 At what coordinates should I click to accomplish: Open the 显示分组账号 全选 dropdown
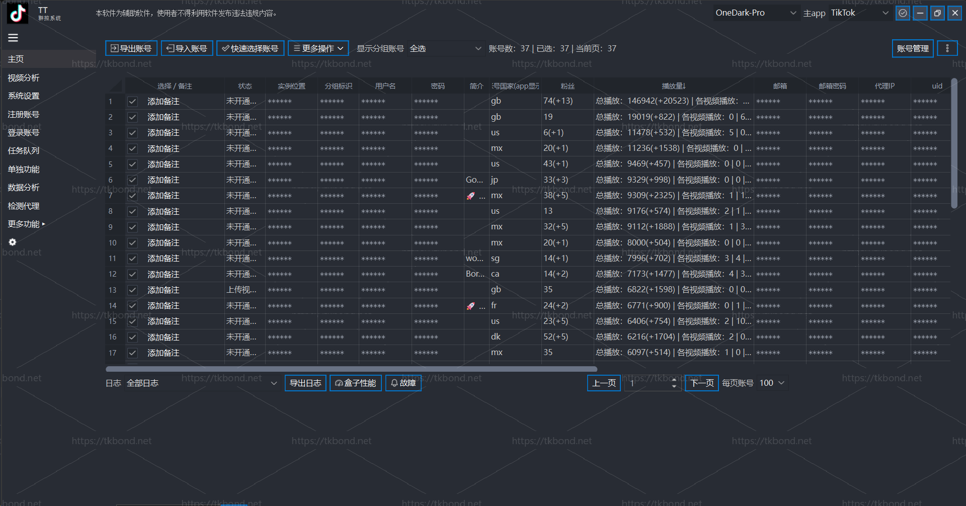tap(446, 48)
